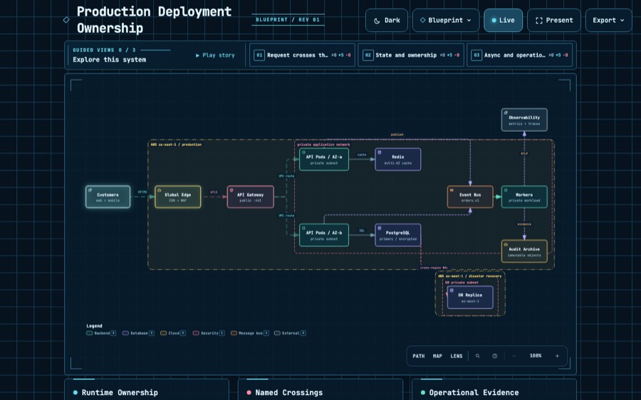Select the API Gateway node
641x400 pixels.
tap(251, 197)
